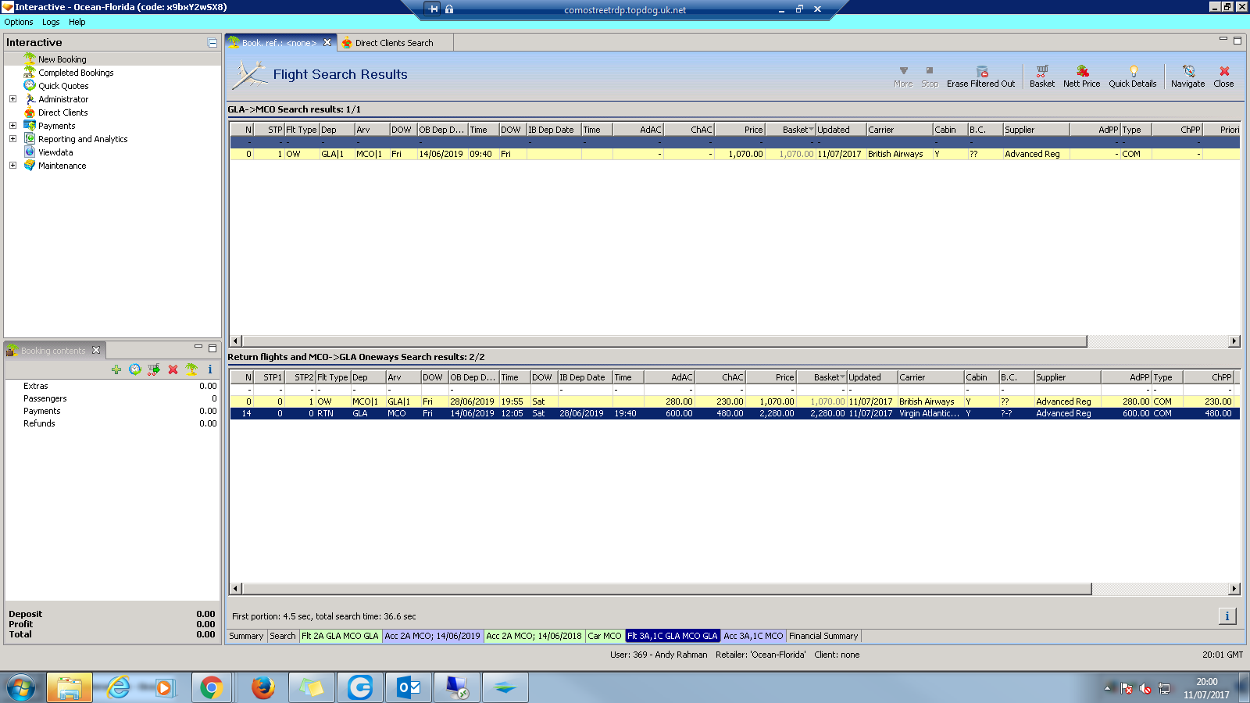Select the British Airways GLA to MCO row

coord(734,154)
